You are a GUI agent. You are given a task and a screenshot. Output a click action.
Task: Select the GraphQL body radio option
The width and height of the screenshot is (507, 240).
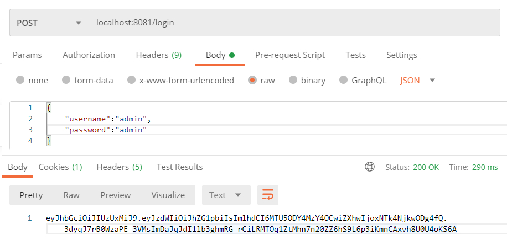(x=343, y=80)
